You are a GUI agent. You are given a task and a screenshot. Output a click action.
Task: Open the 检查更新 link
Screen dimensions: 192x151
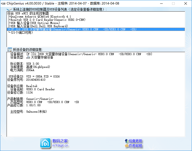point(135,141)
